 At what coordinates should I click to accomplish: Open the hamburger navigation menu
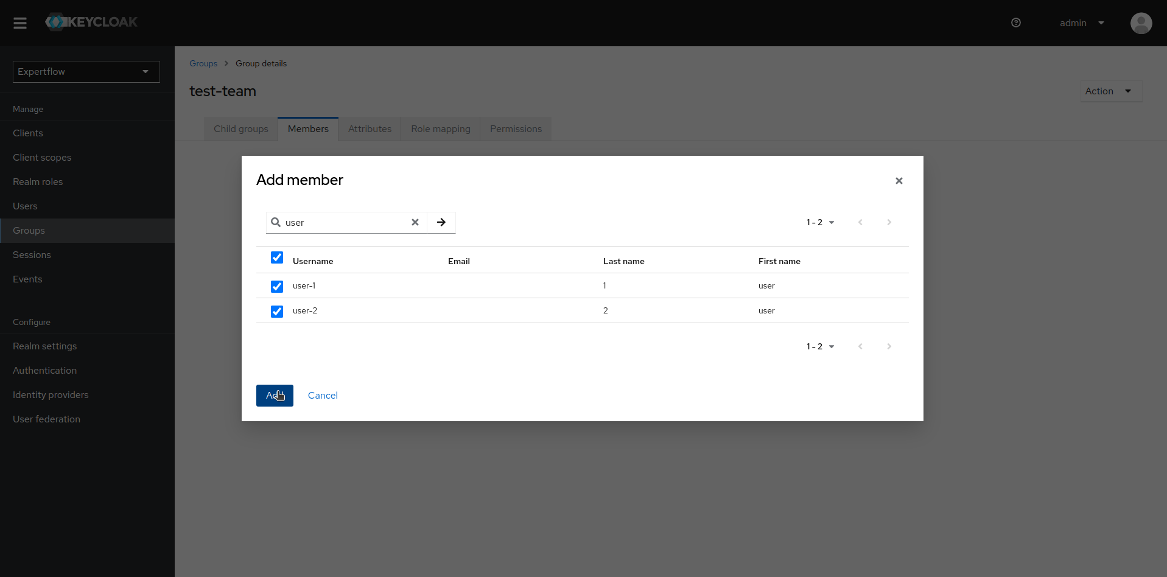[x=19, y=23]
